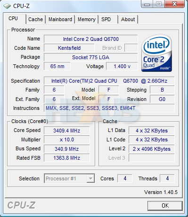Close the CPU-Z window
The height and width of the screenshot is (217, 188).
click(174, 4)
